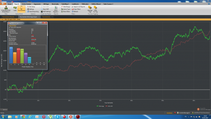Switch to the Tournaments report tab
The image size is (211, 119).
tap(46, 17)
